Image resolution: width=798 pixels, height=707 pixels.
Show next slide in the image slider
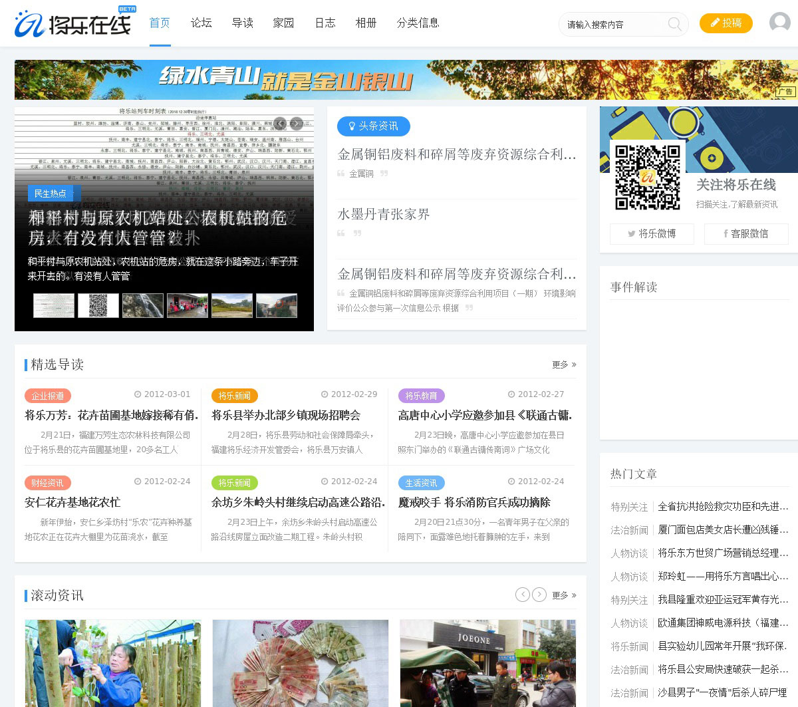coord(297,123)
